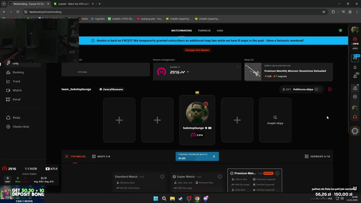Screen dimensions: 361x203
Task: Open wydupcaj plus YouTube bookmark
Action: pos(150,19)
